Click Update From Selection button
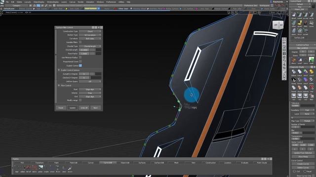The height and width of the screenshot is (177, 316). coord(303,153)
